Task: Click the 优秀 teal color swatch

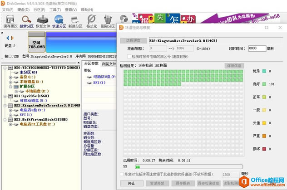Action: 264,71
